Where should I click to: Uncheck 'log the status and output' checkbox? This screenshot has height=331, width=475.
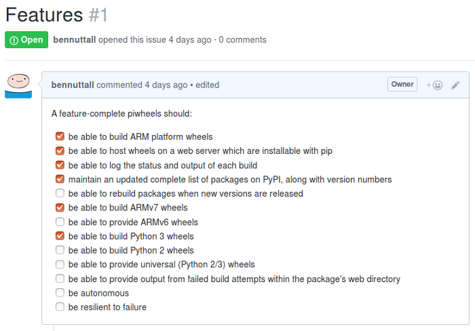click(x=60, y=165)
